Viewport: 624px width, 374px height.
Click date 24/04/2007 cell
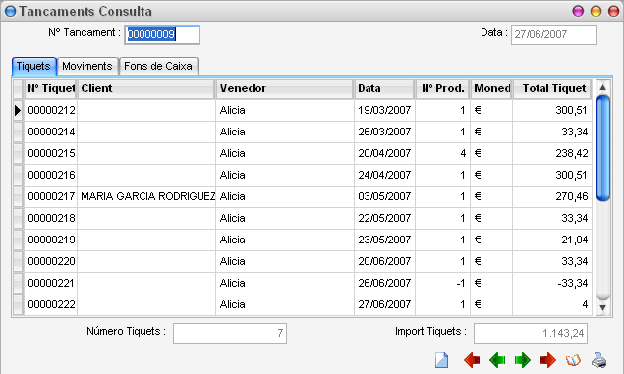pos(384,176)
